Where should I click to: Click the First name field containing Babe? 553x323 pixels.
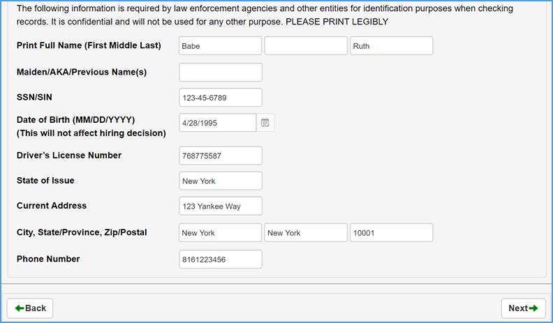tap(220, 46)
